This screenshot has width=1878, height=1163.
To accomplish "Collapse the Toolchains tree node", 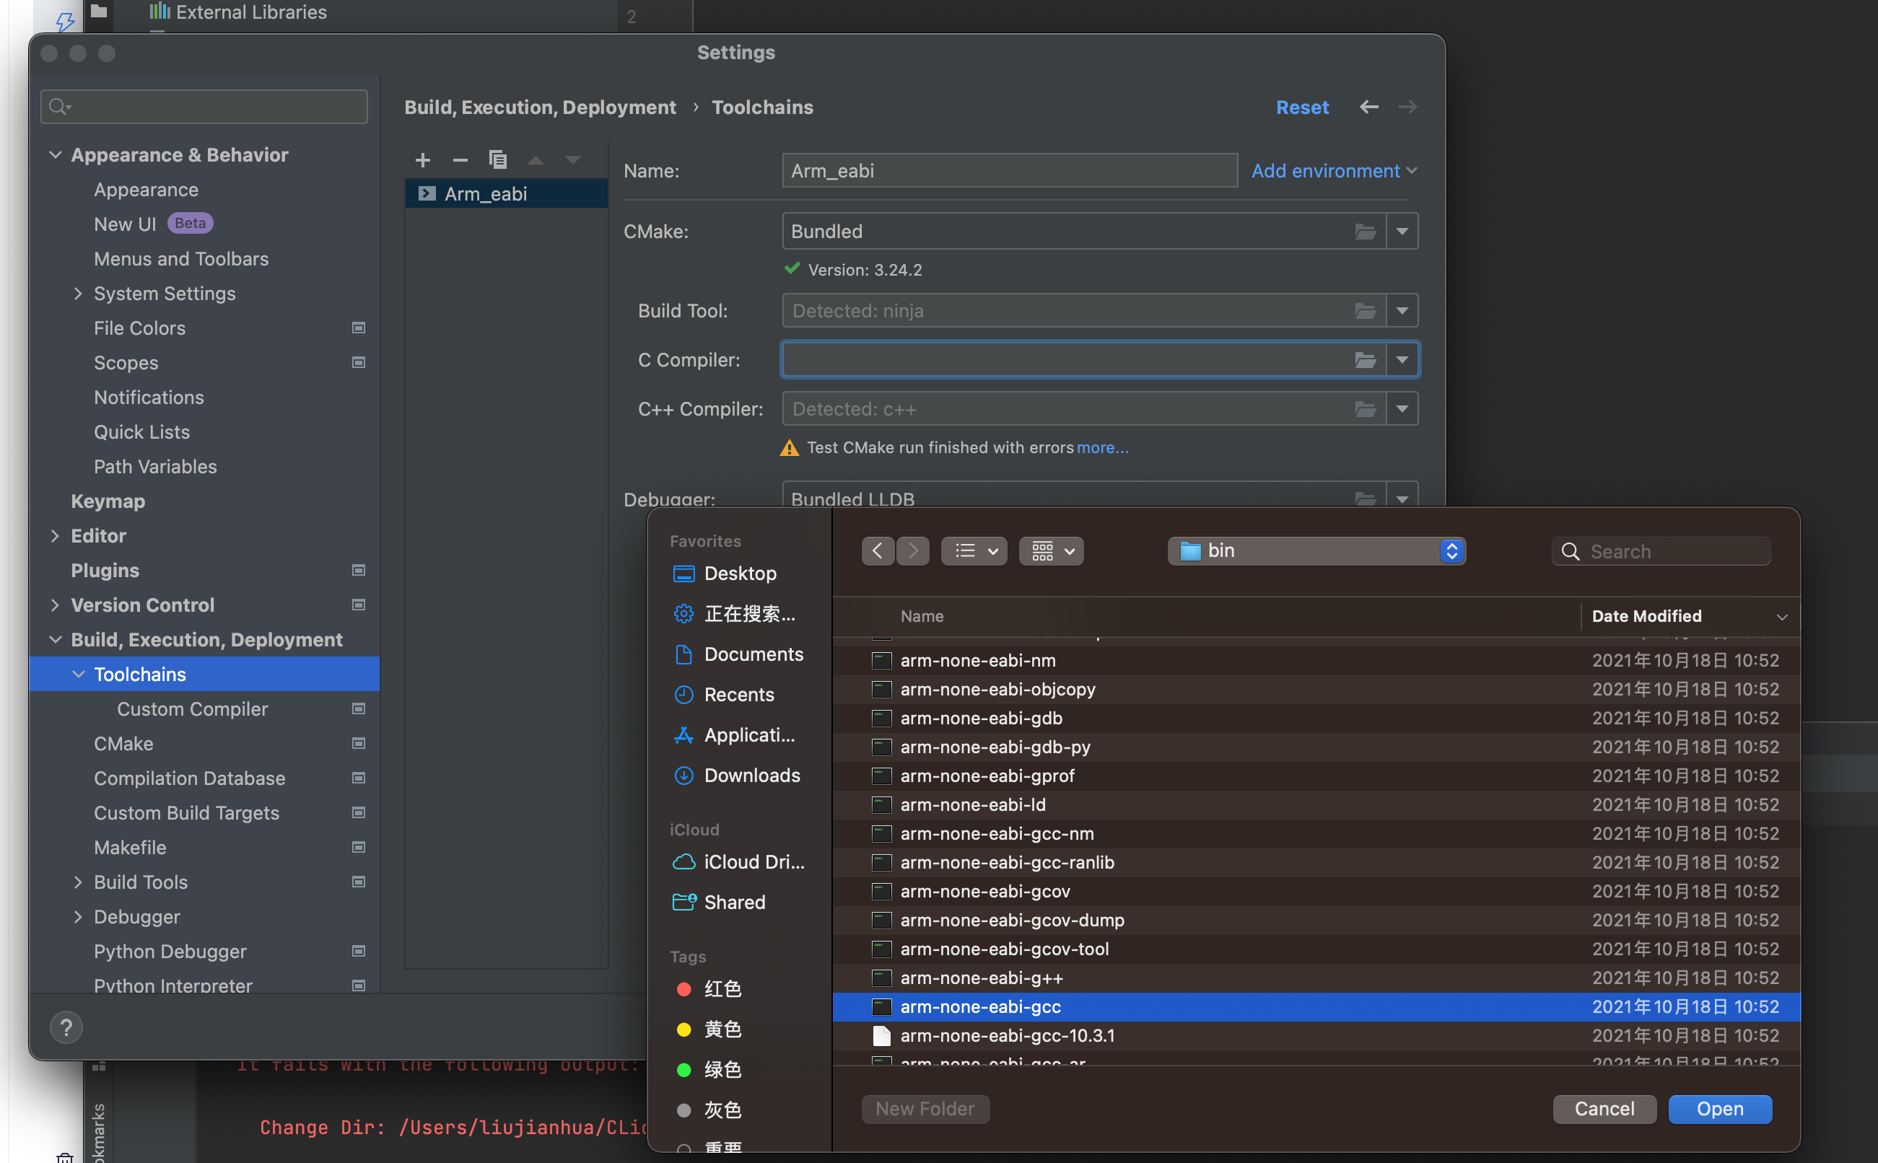I will 78,675.
